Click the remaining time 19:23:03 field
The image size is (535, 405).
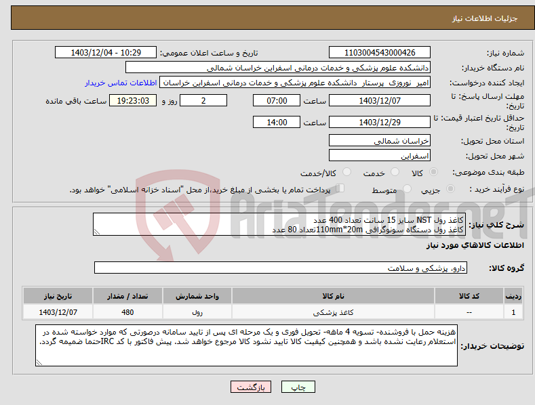pos(133,100)
